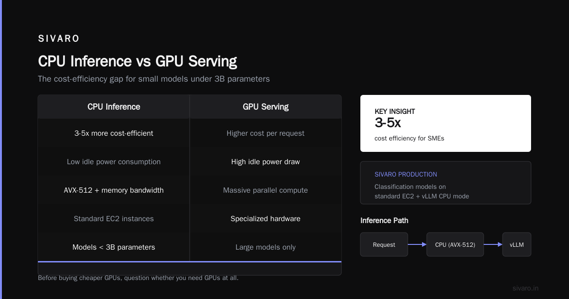Click the footnote about buying cheaper GPUs
The width and height of the screenshot is (569, 299).
tap(138, 278)
